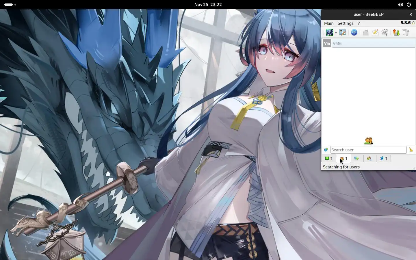Switch to the chat bubbles tab
This screenshot has height=260, width=416.
(x=356, y=158)
